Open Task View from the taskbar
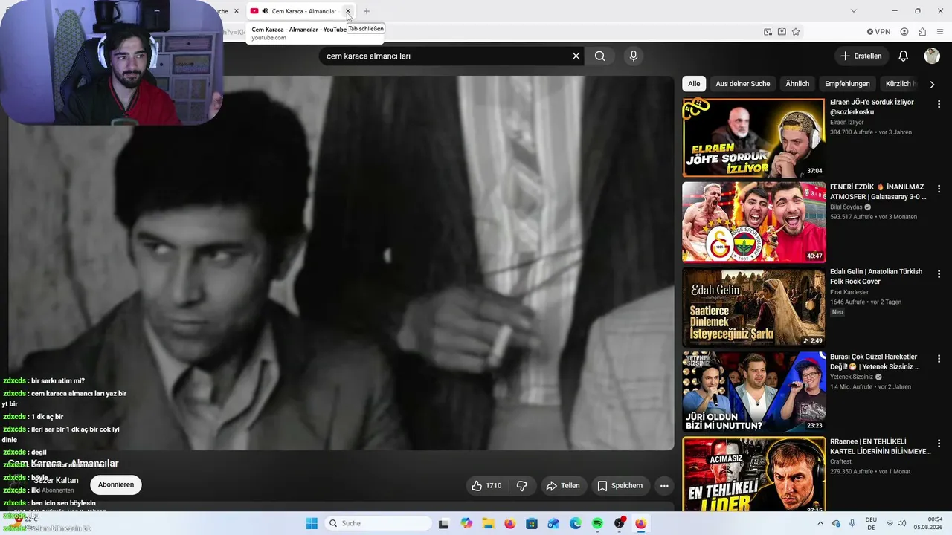Screen dimensions: 952x535 click(443, 523)
